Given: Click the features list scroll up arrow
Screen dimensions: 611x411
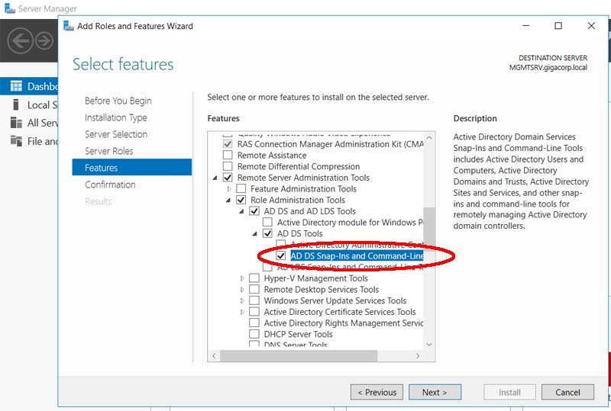Looking at the screenshot, I should (x=429, y=137).
